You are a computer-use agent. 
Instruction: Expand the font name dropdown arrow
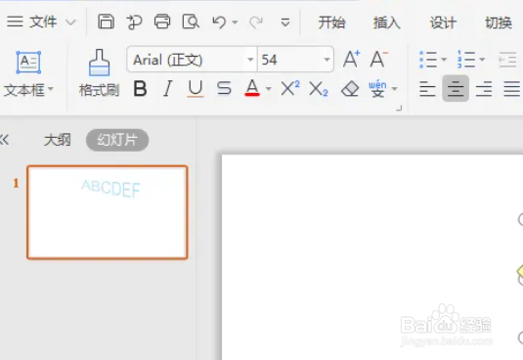pyautogui.click(x=250, y=60)
